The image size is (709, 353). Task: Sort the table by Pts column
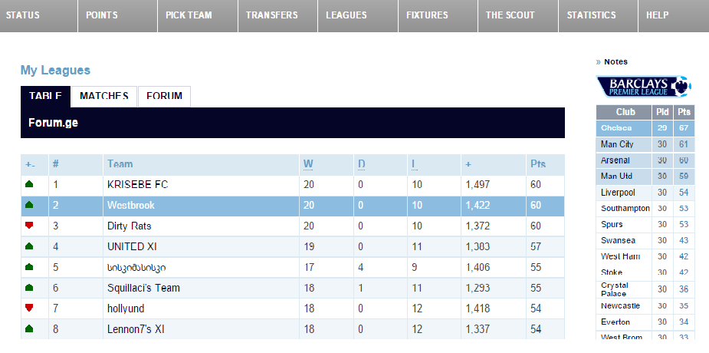[x=537, y=164]
